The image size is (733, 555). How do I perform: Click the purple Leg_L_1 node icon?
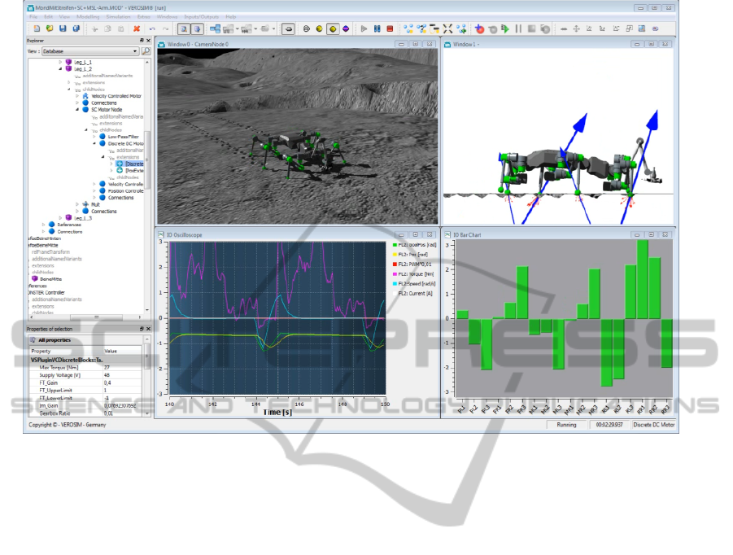[x=68, y=62]
